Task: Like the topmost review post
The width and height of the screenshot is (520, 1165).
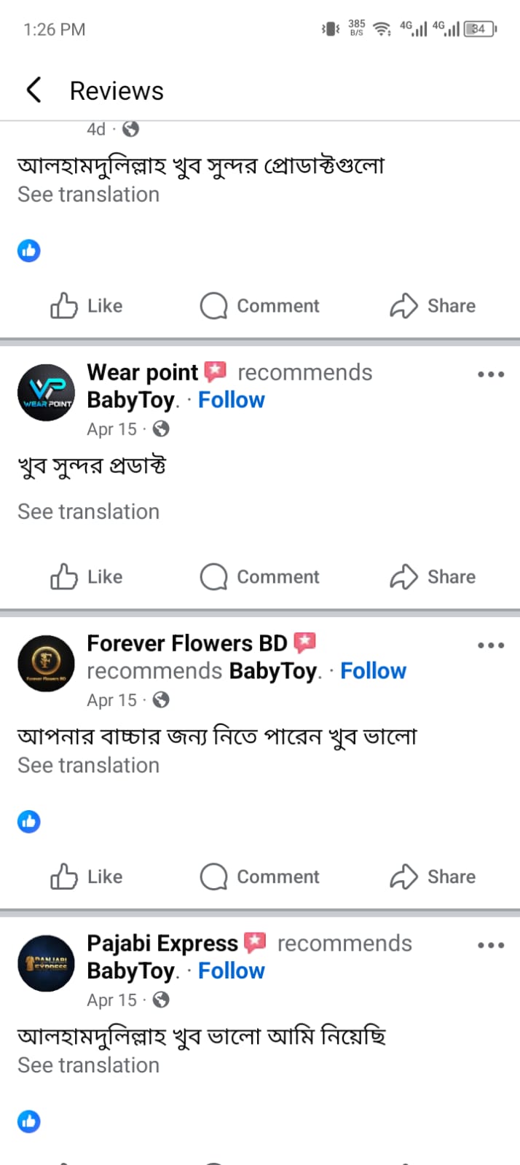Action: tap(86, 306)
